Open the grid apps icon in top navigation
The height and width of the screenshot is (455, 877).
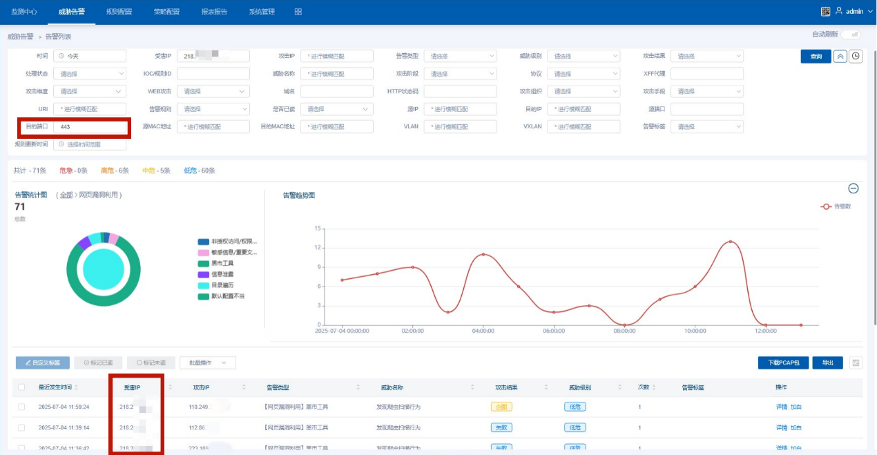(x=298, y=12)
